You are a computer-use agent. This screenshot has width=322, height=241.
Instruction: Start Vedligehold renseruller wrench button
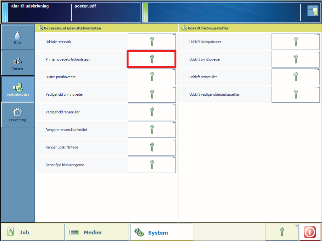152,112
